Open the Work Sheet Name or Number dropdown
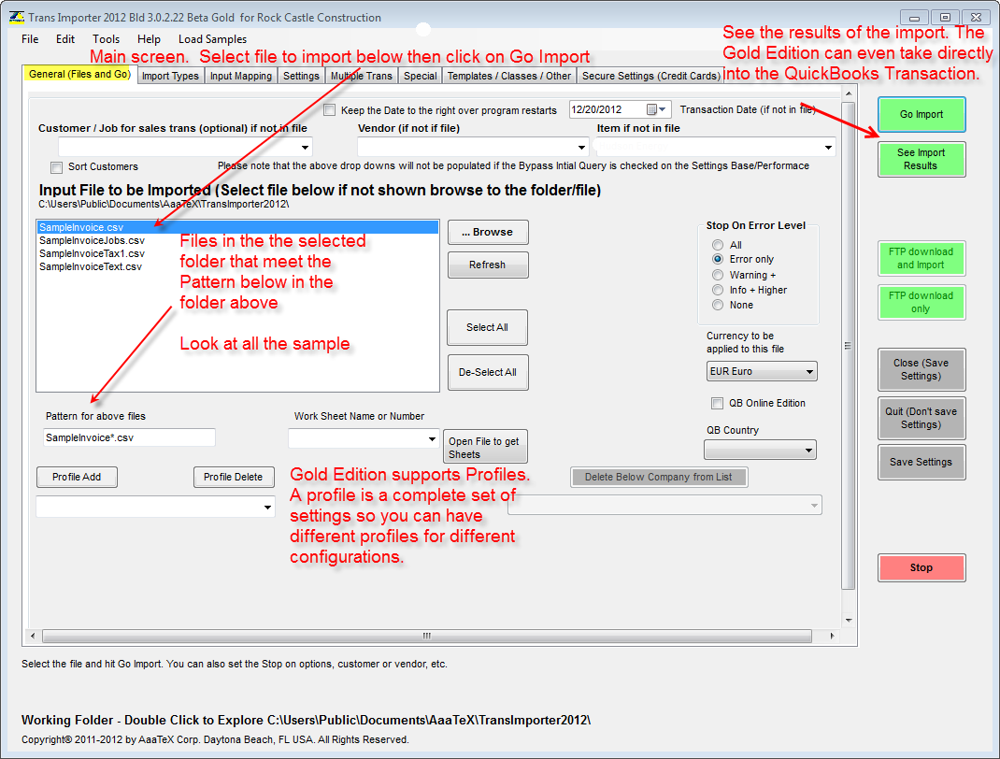Viewport: 1000px width, 759px height. (432, 438)
